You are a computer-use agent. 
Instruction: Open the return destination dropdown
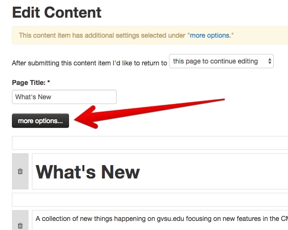[221, 62]
